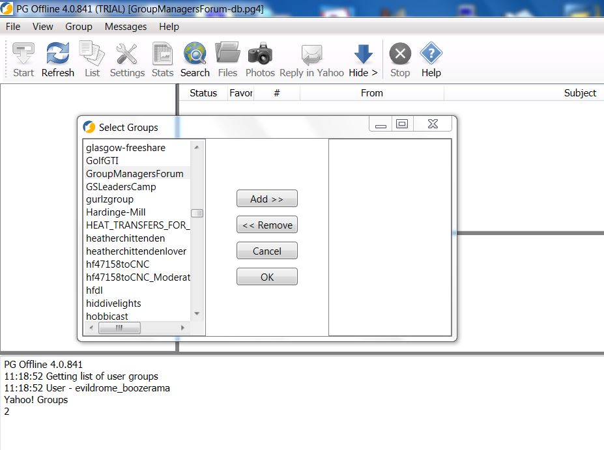Click the vertical scrollbar thumb in group list
The image size is (604, 450).
pos(197,213)
